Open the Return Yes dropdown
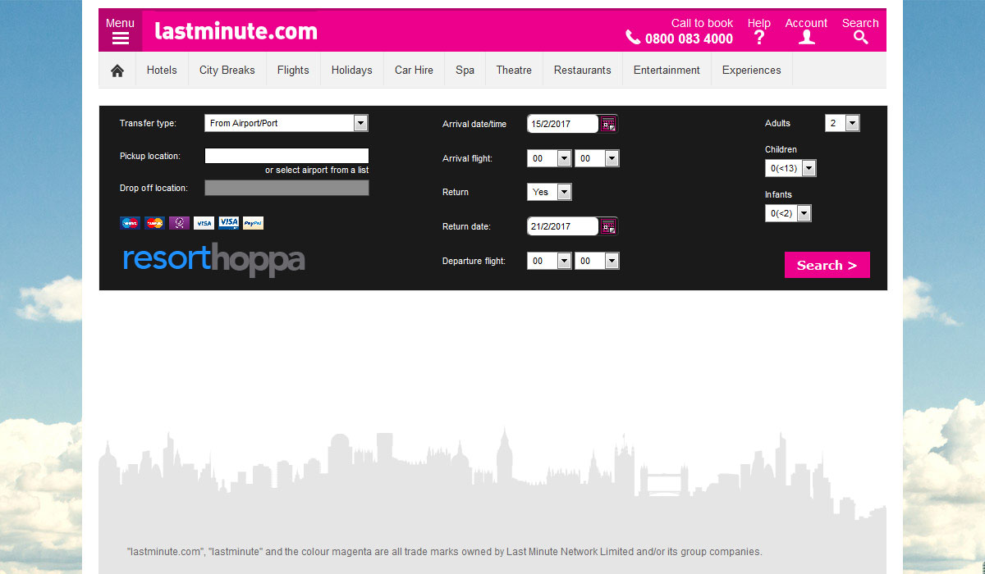The image size is (985, 574). 549,192
